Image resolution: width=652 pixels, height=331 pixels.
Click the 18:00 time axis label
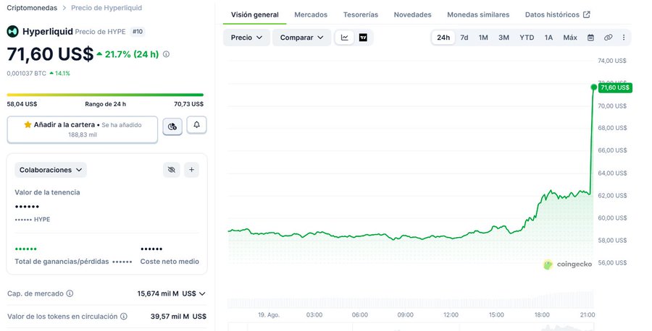click(542, 315)
